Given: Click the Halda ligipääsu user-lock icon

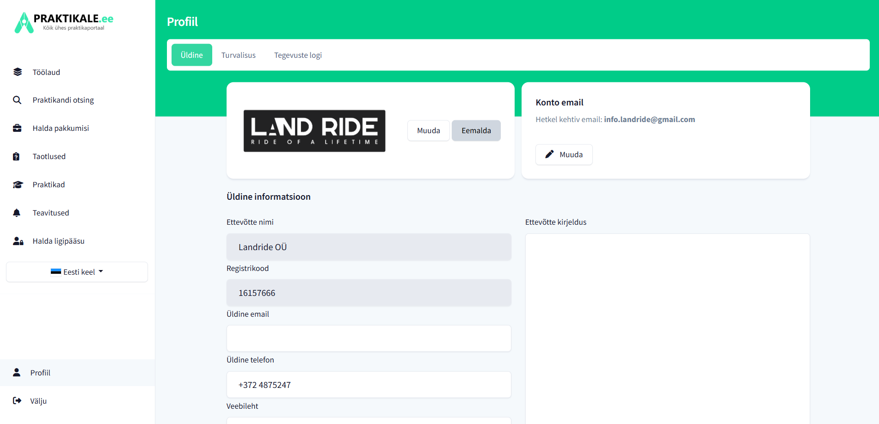Looking at the screenshot, I should point(18,241).
